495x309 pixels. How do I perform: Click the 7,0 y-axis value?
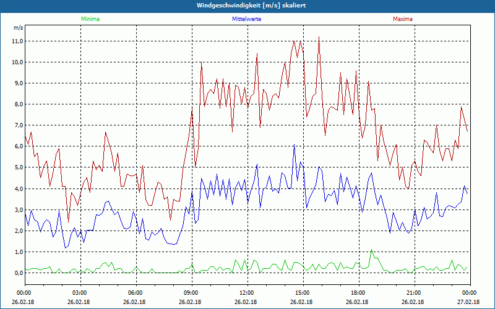(18, 125)
